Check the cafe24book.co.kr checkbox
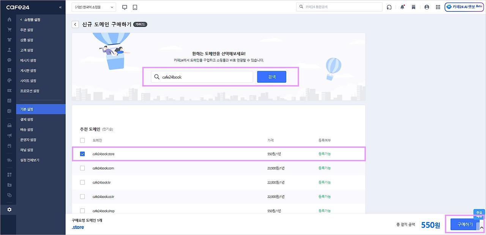The image size is (486, 235). 82,196
